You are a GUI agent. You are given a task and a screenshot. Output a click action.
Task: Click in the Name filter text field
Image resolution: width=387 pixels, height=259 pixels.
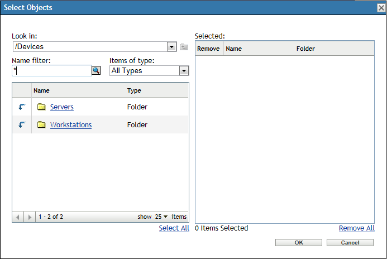pyautogui.click(x=51, y=70)
